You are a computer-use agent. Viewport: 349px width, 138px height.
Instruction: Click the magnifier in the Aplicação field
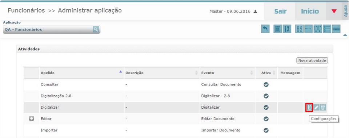click(96, 29)
